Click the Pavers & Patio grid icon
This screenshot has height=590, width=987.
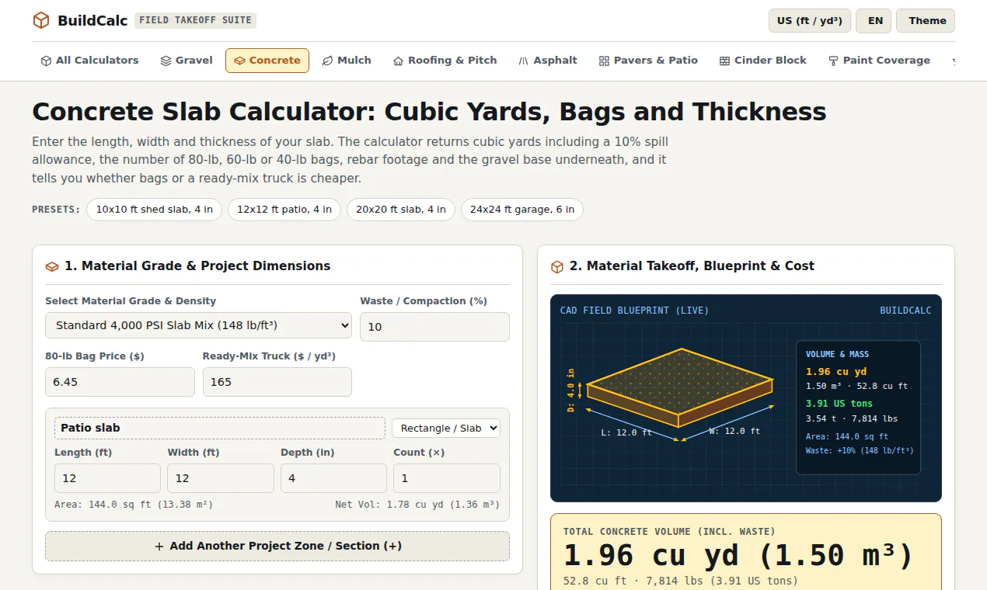tap(604, 61)
